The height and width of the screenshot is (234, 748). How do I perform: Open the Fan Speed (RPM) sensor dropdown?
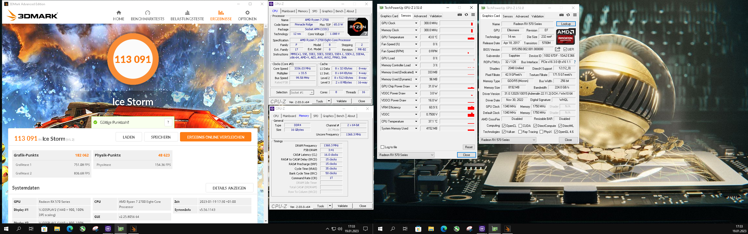click(416, 51)
